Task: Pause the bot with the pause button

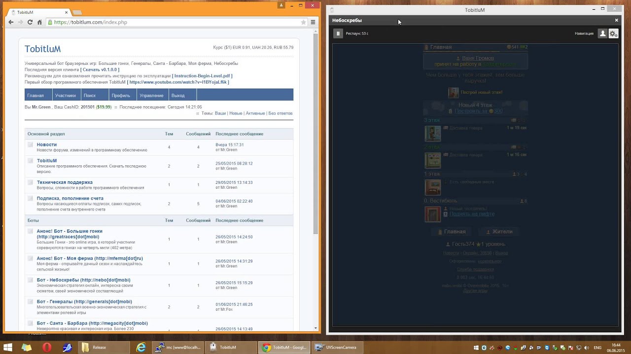Action: point(338,33)
